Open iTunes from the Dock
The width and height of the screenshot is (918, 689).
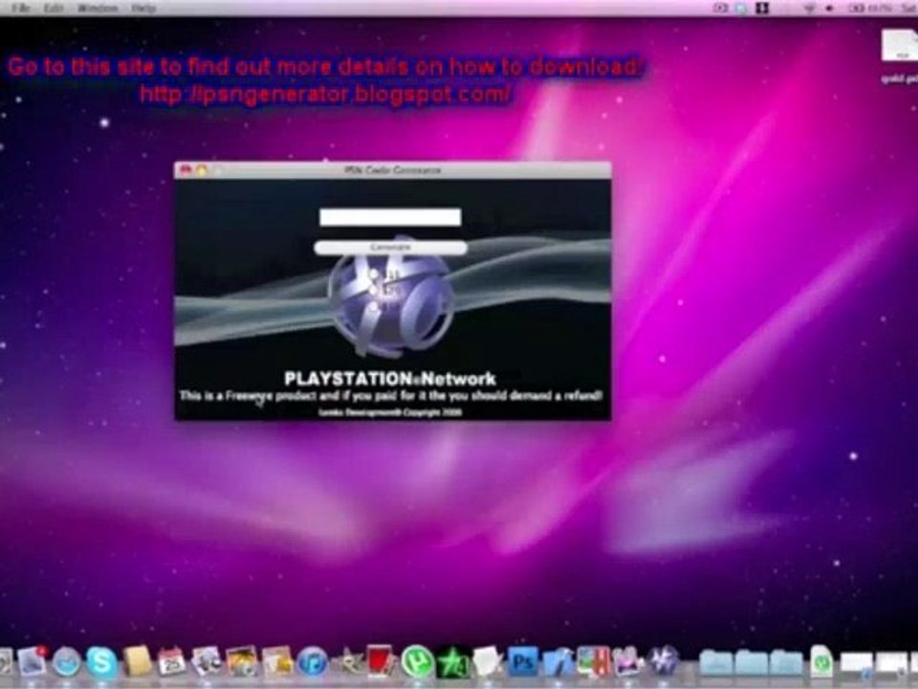[x=312, y=662]
